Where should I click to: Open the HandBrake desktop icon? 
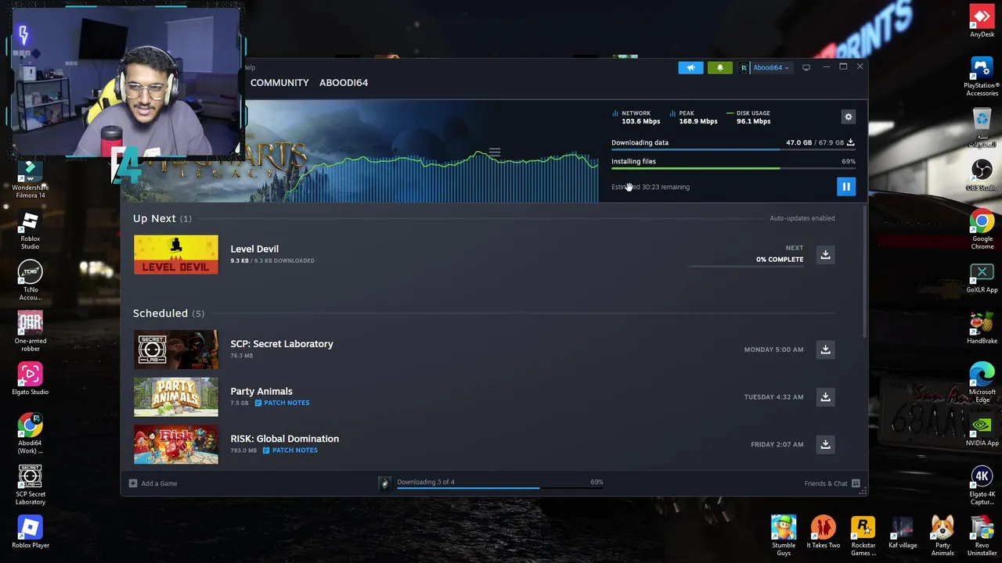tap(982, 328)
